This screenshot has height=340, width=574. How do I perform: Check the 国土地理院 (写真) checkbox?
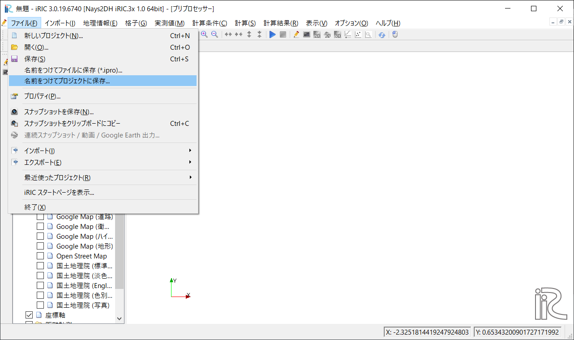coord(40,306)
